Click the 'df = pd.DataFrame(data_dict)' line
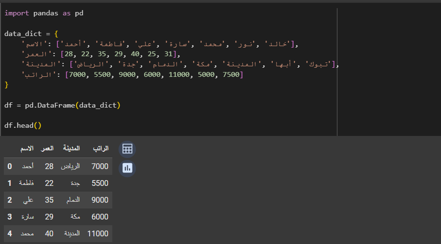This screenshot has width=441, height=244. click(62, 105)
